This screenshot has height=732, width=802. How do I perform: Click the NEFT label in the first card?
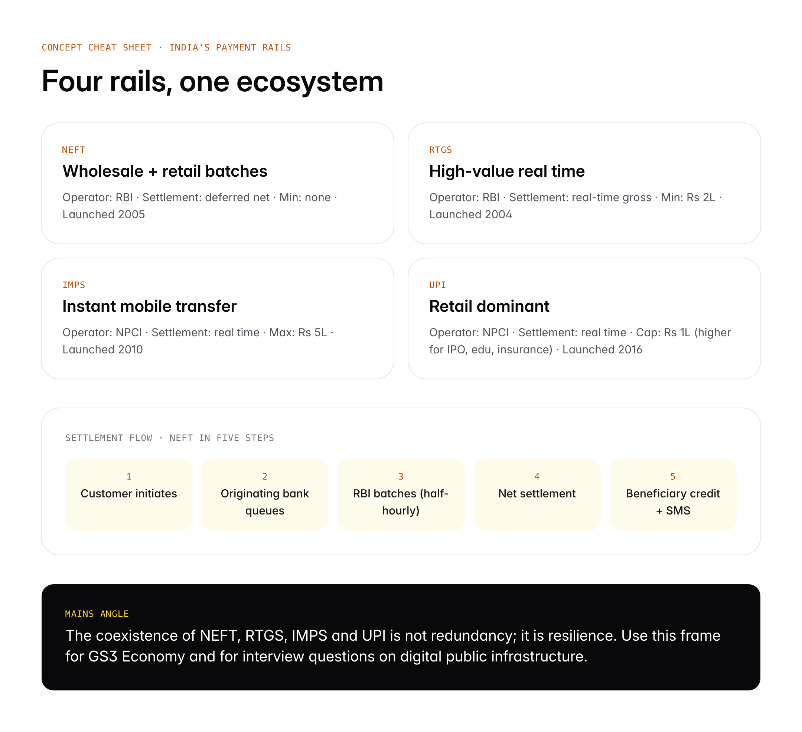(74, 150)
